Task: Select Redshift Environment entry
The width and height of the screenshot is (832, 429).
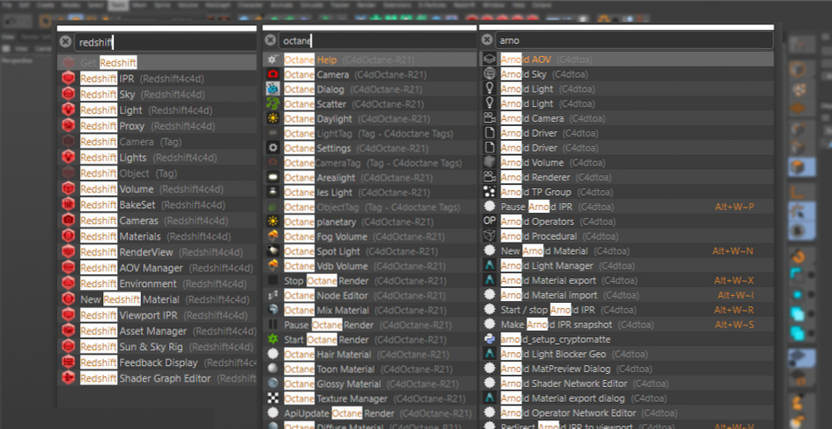Action: point(157,284)
